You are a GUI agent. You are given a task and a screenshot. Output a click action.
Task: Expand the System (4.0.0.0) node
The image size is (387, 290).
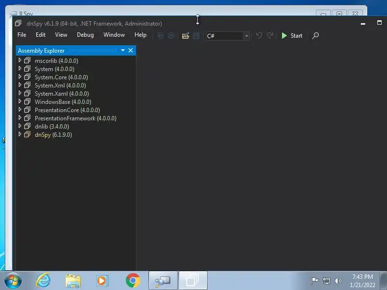20,68
